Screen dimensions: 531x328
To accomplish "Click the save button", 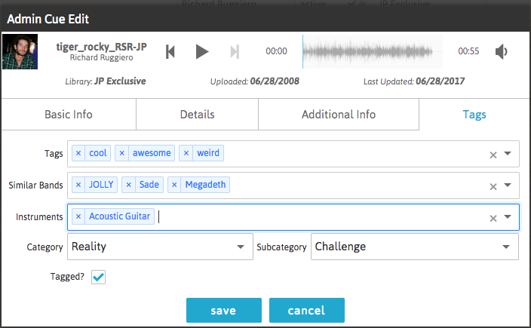I will (x=224, y=311).
